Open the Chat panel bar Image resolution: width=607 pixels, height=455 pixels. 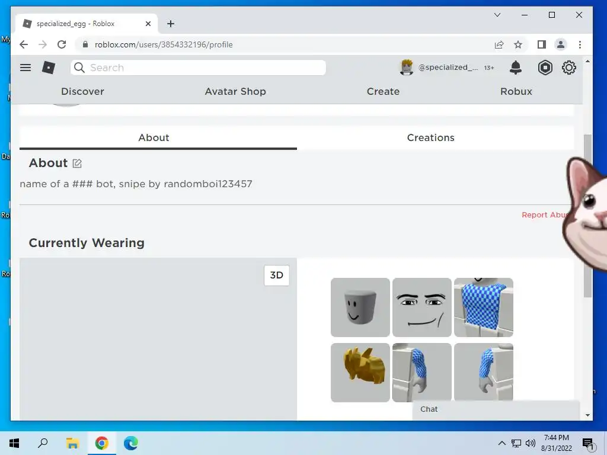click(x=496, y=409)
